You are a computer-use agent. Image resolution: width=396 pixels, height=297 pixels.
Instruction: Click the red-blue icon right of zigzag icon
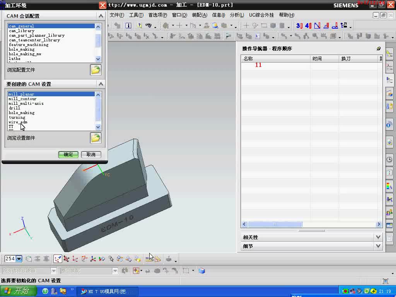(326, 26)
